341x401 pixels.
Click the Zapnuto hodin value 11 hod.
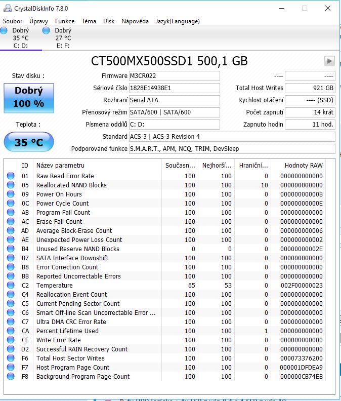(x=310, y=125)
